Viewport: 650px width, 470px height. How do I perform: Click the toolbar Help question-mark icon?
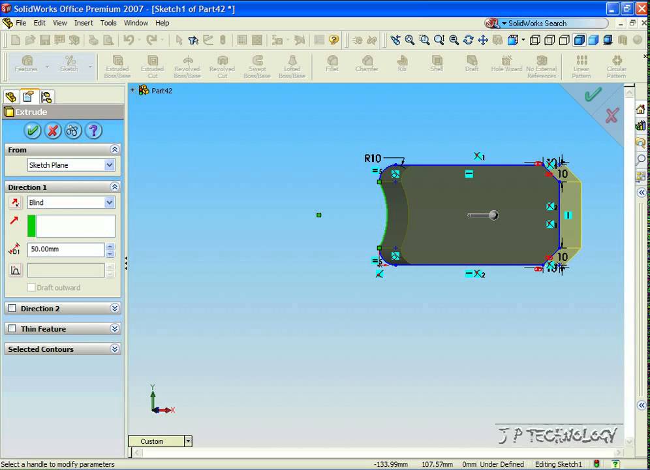(x=333, y=40)
